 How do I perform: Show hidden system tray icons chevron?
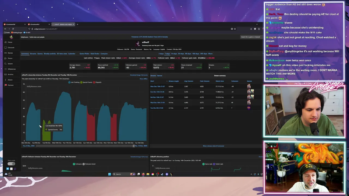point(251,174)
